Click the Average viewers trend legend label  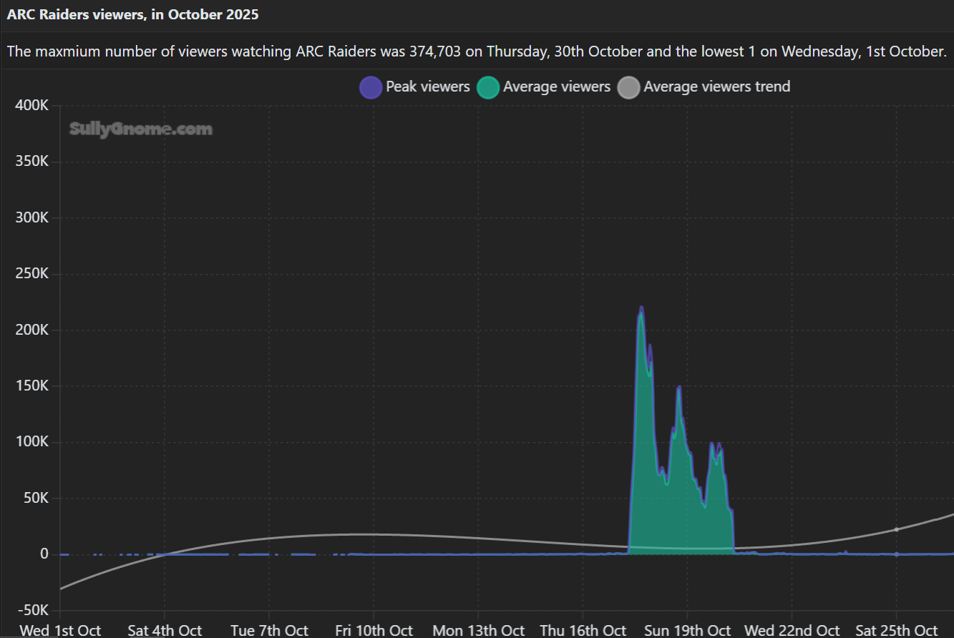click(717, 87)
